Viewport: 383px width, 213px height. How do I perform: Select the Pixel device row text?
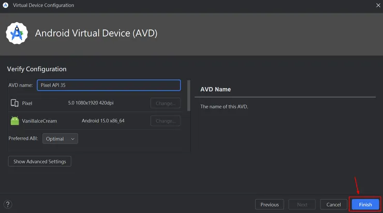coord(27,103)
